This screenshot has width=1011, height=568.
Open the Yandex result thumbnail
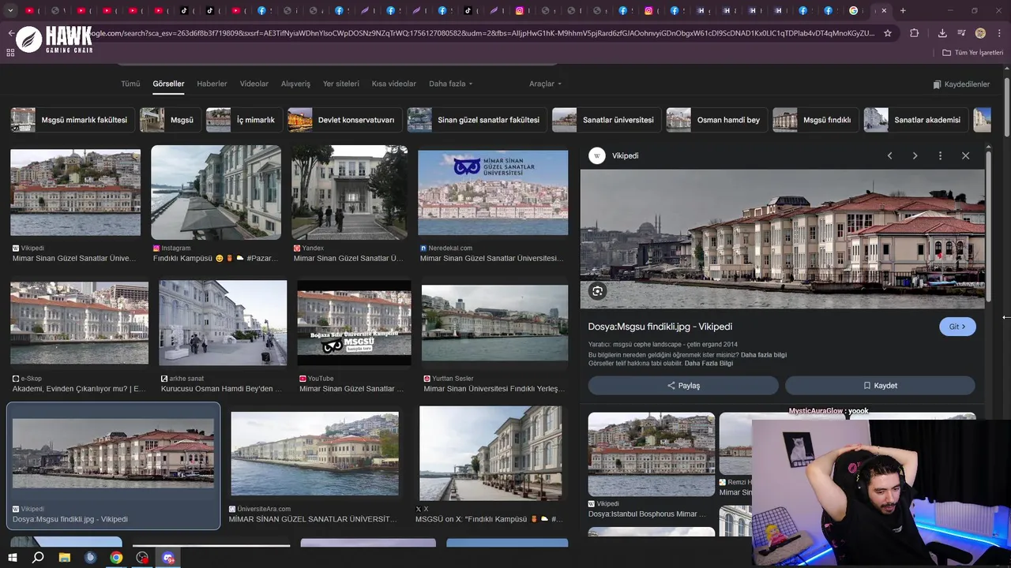tap(350, 192)
